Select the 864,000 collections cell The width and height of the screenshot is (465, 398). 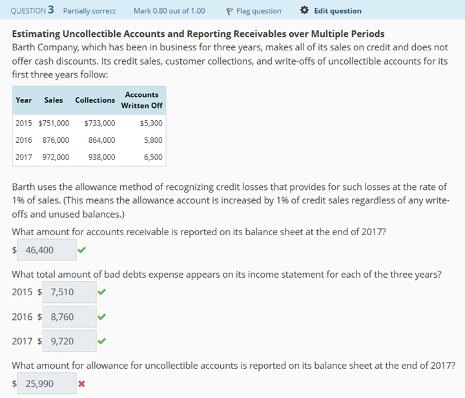[102, 140]
